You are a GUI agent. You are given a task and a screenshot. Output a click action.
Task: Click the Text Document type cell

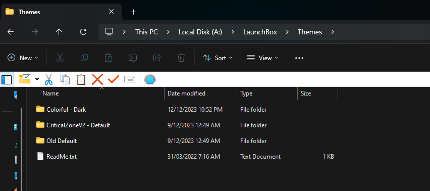260,157
